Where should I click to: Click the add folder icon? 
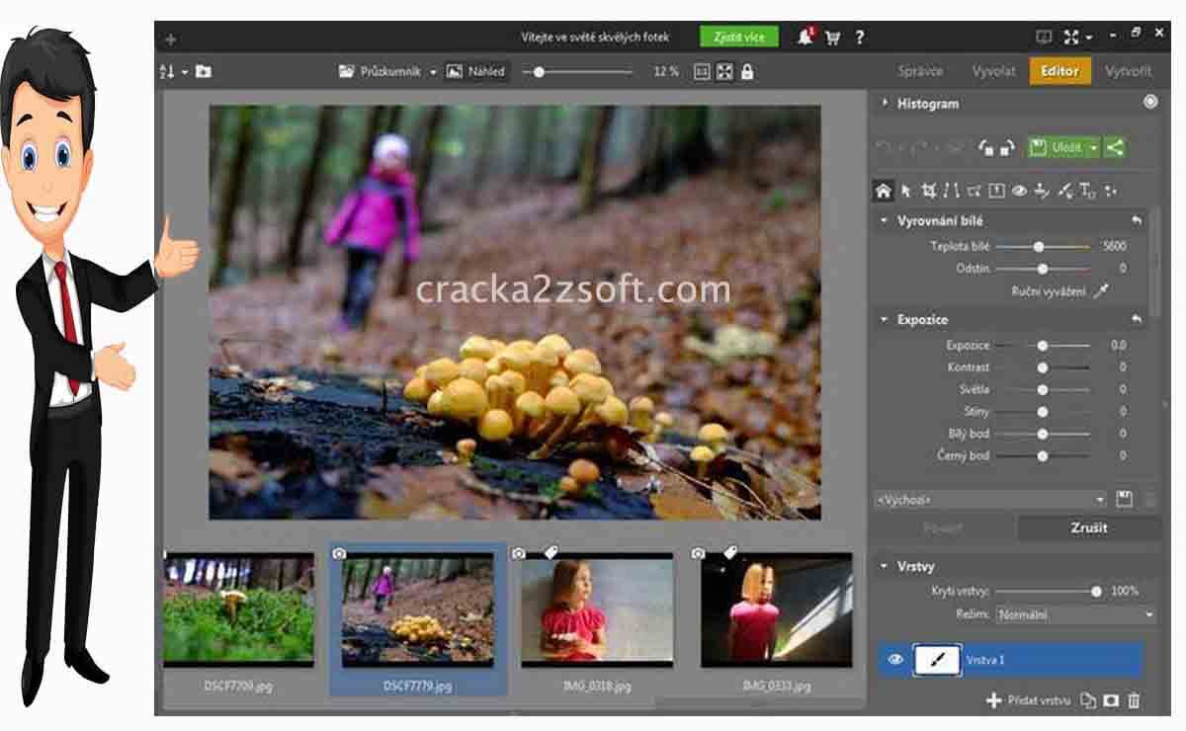(x=204, y=71)
